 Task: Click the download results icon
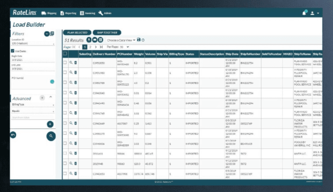coord(89,40)
